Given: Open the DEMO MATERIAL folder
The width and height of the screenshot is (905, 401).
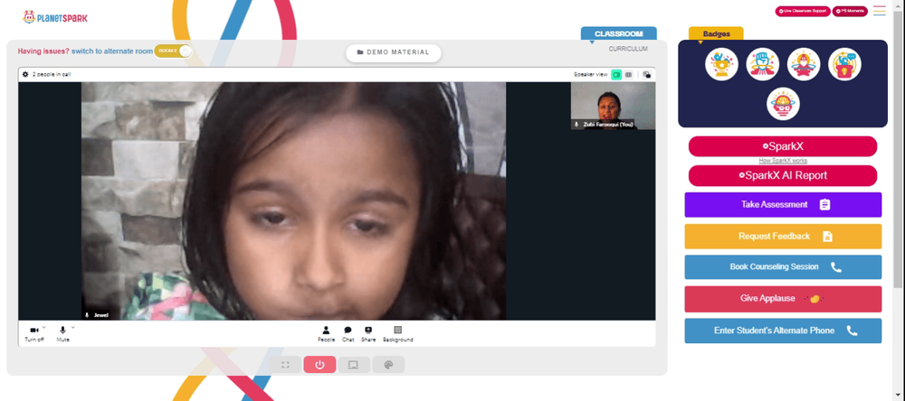Looking at the screenshot, I should 394,52.
